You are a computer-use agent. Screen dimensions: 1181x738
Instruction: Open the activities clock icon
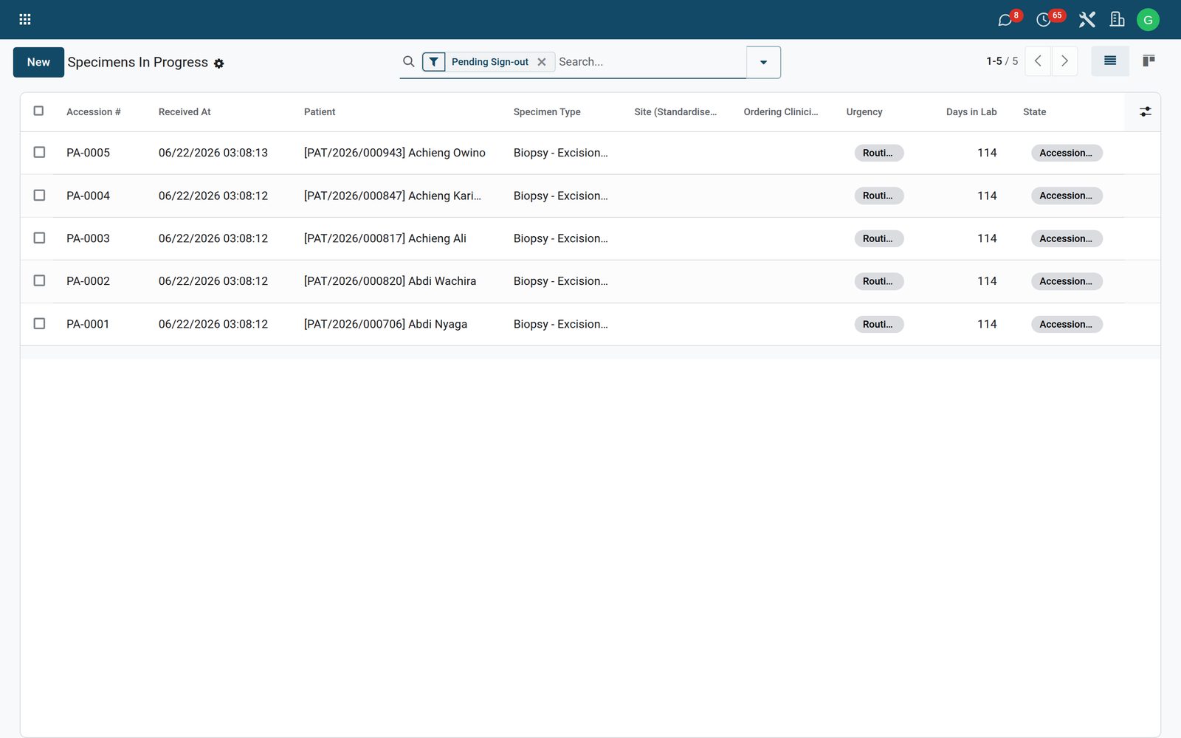point(1043,20)
